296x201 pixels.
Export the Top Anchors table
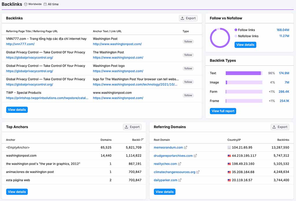[132, 127]
